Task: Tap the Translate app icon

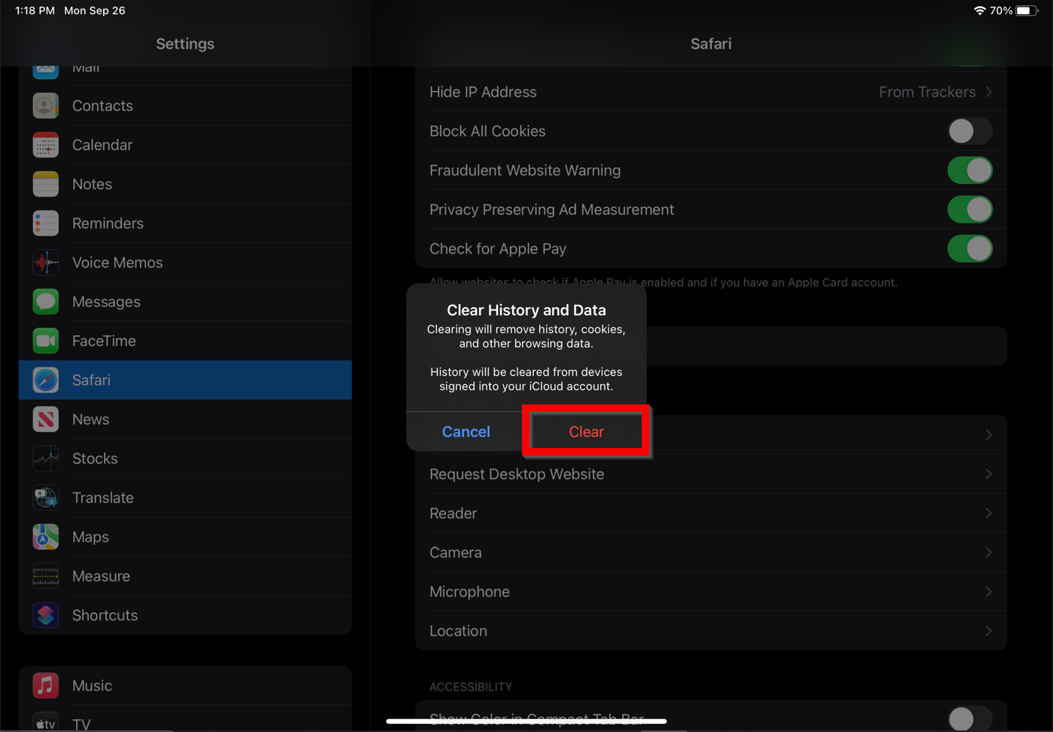Action: 45,498
